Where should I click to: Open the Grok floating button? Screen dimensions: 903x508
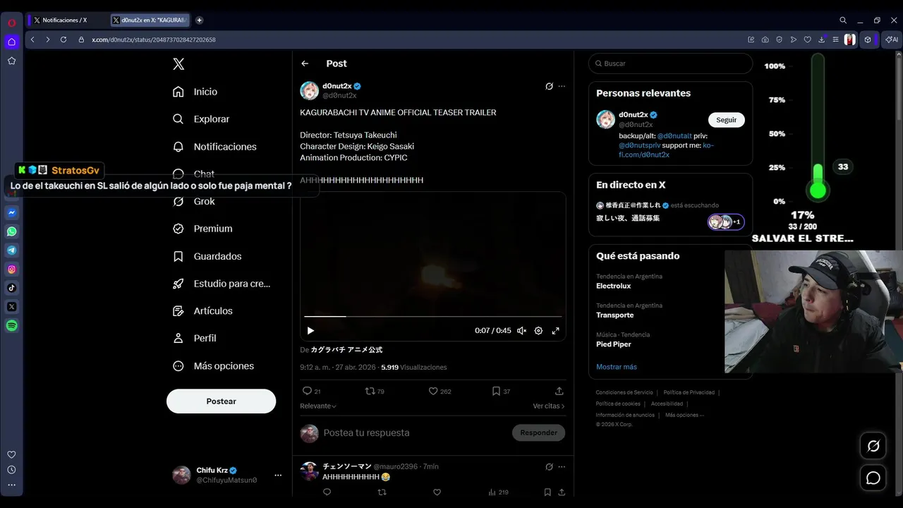click(873, 446)
